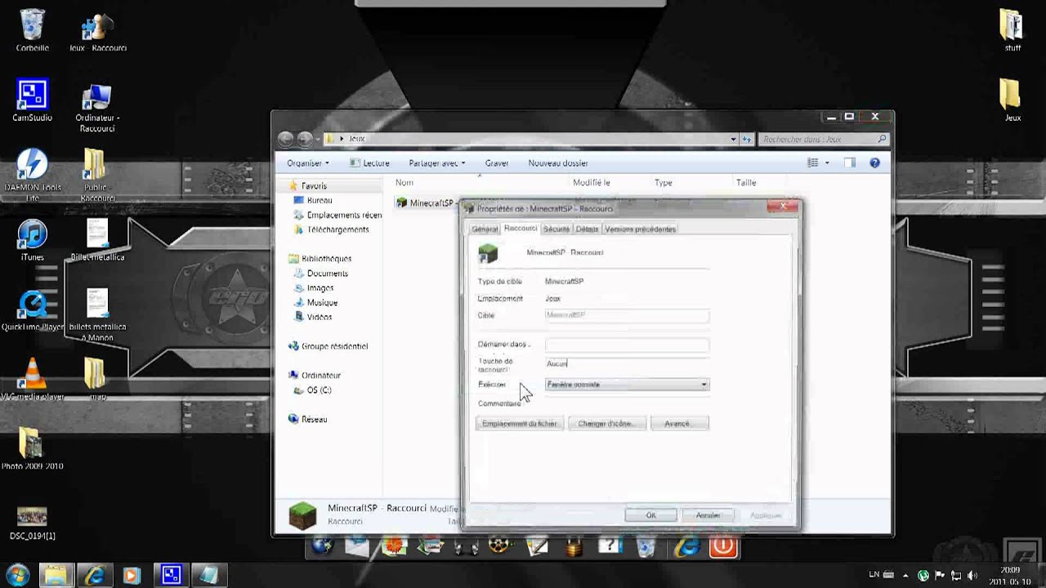This screenshot has height=588, width=1046.
Task: Click the recycle bin icon in the dock
Action: pyautogui.click(x=646, y=546)
